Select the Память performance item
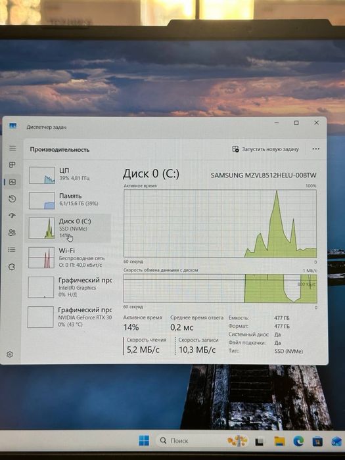 coord(70,200)
